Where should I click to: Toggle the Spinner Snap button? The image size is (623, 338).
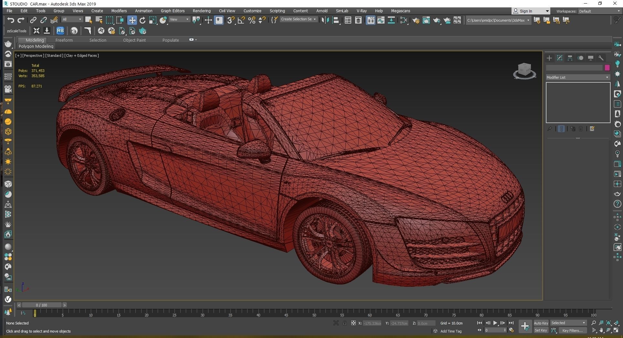click(x=262, y=20)
